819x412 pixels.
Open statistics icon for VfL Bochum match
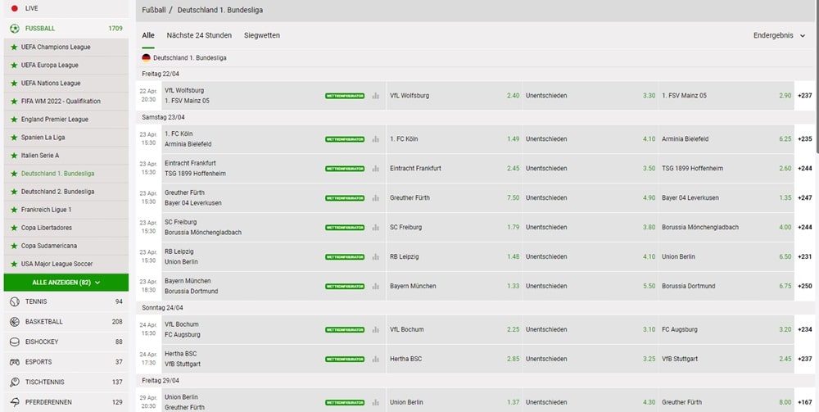(x=376, y=329)
